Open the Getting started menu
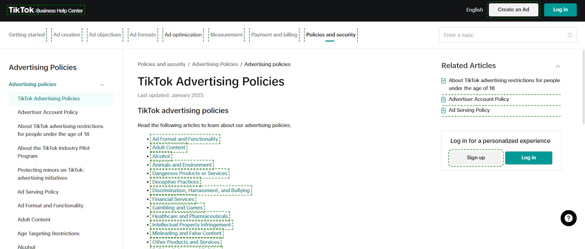 pyautogui.click(x=27, y=35)
